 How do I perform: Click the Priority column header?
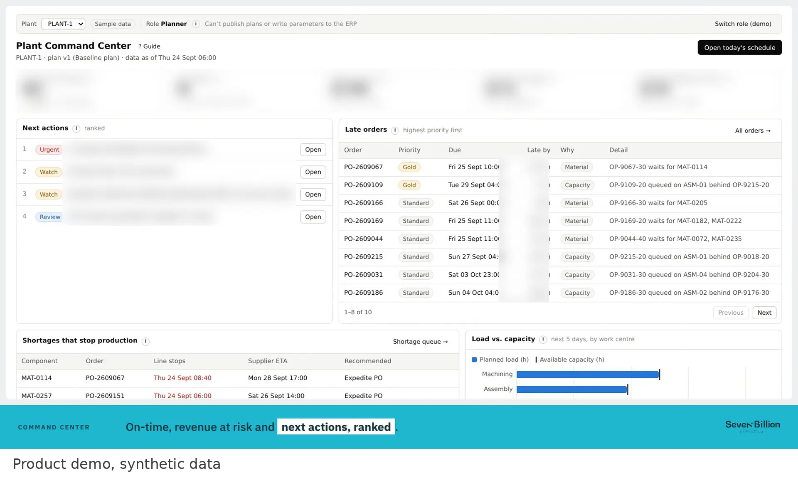[x=409, y=150]
